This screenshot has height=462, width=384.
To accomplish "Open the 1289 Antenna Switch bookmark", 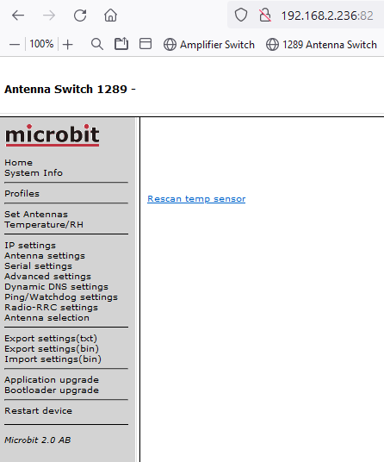I will pos(321,45).
